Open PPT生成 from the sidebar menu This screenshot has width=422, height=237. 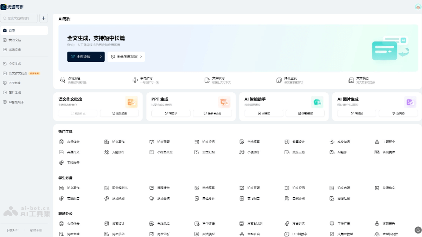tap(14, 83)
